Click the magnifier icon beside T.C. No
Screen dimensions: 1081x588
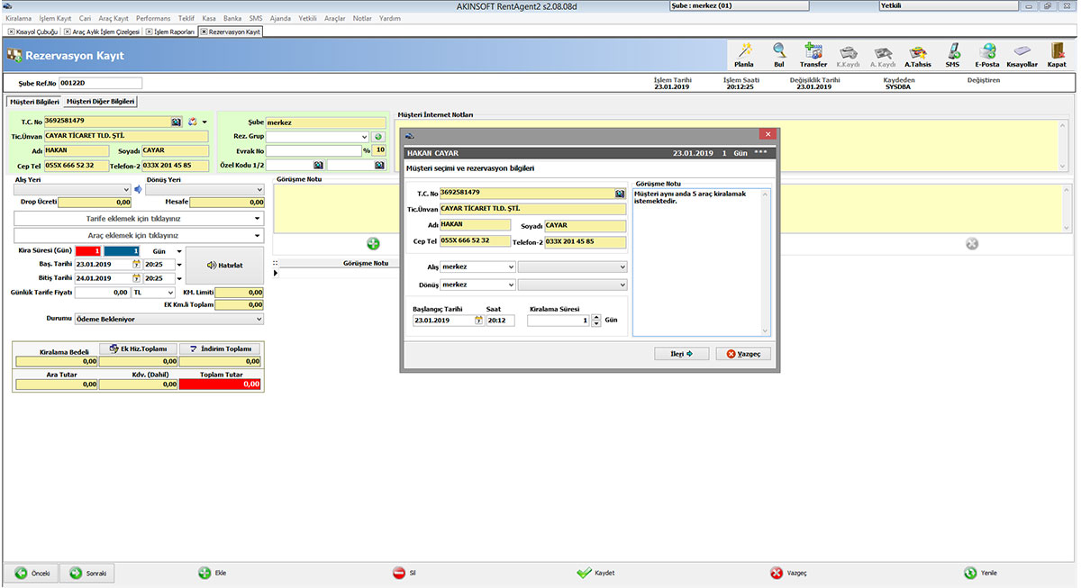point(177,121)
